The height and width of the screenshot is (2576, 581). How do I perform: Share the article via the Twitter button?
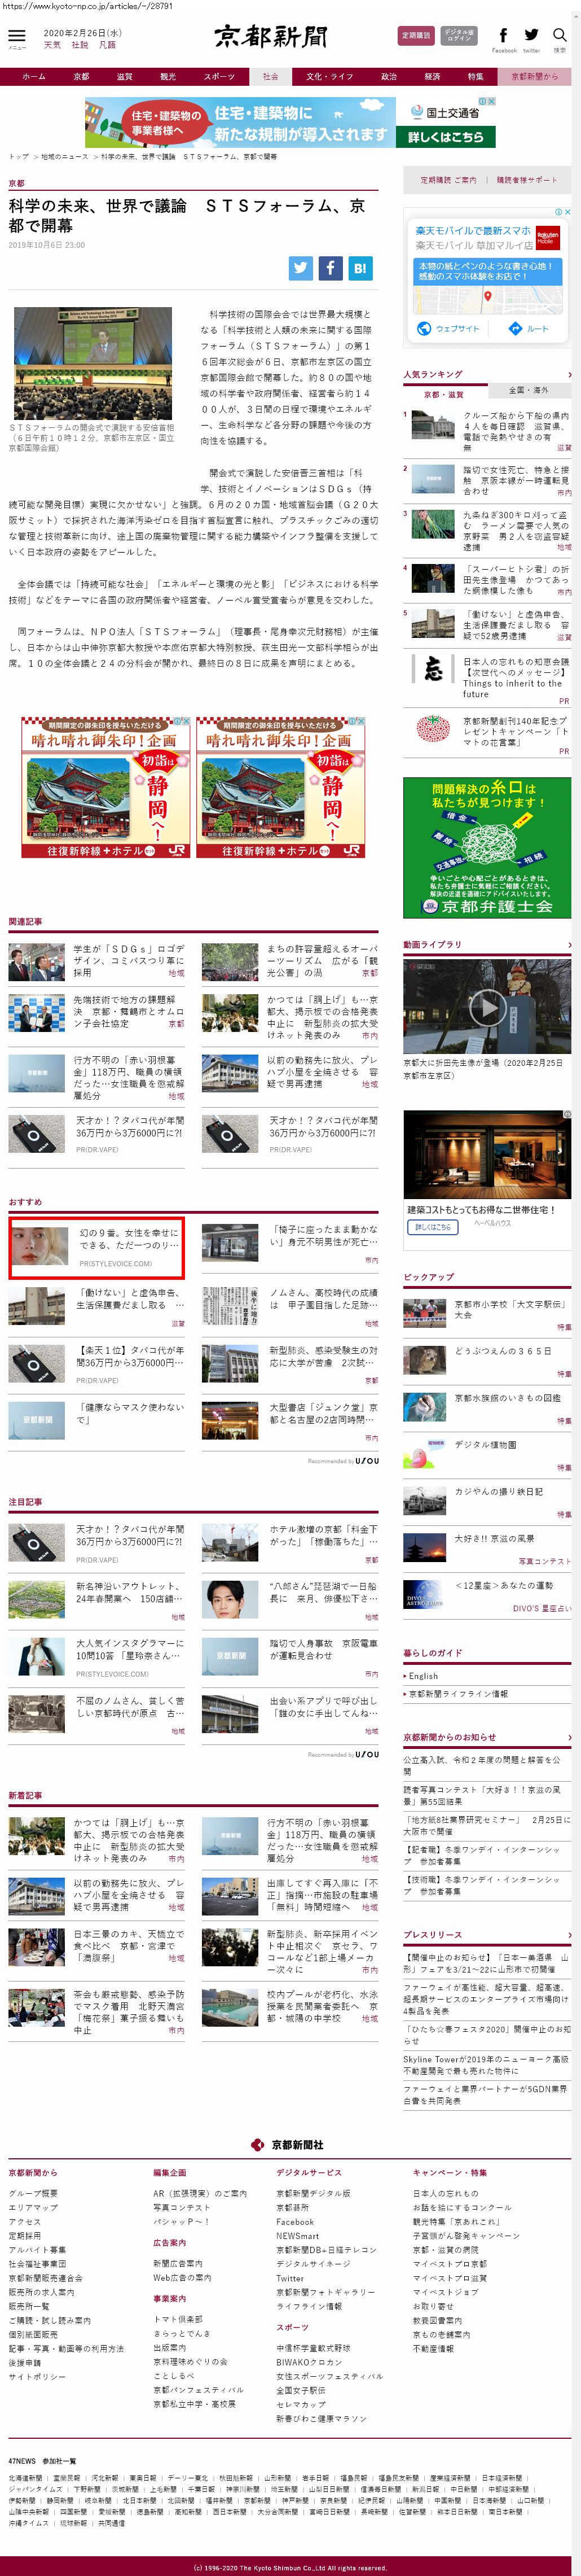point(300,267)
